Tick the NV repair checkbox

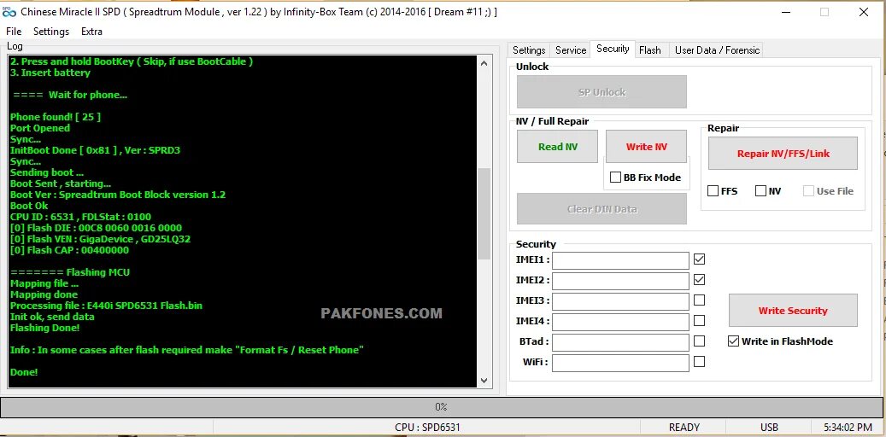pos(760,191)
